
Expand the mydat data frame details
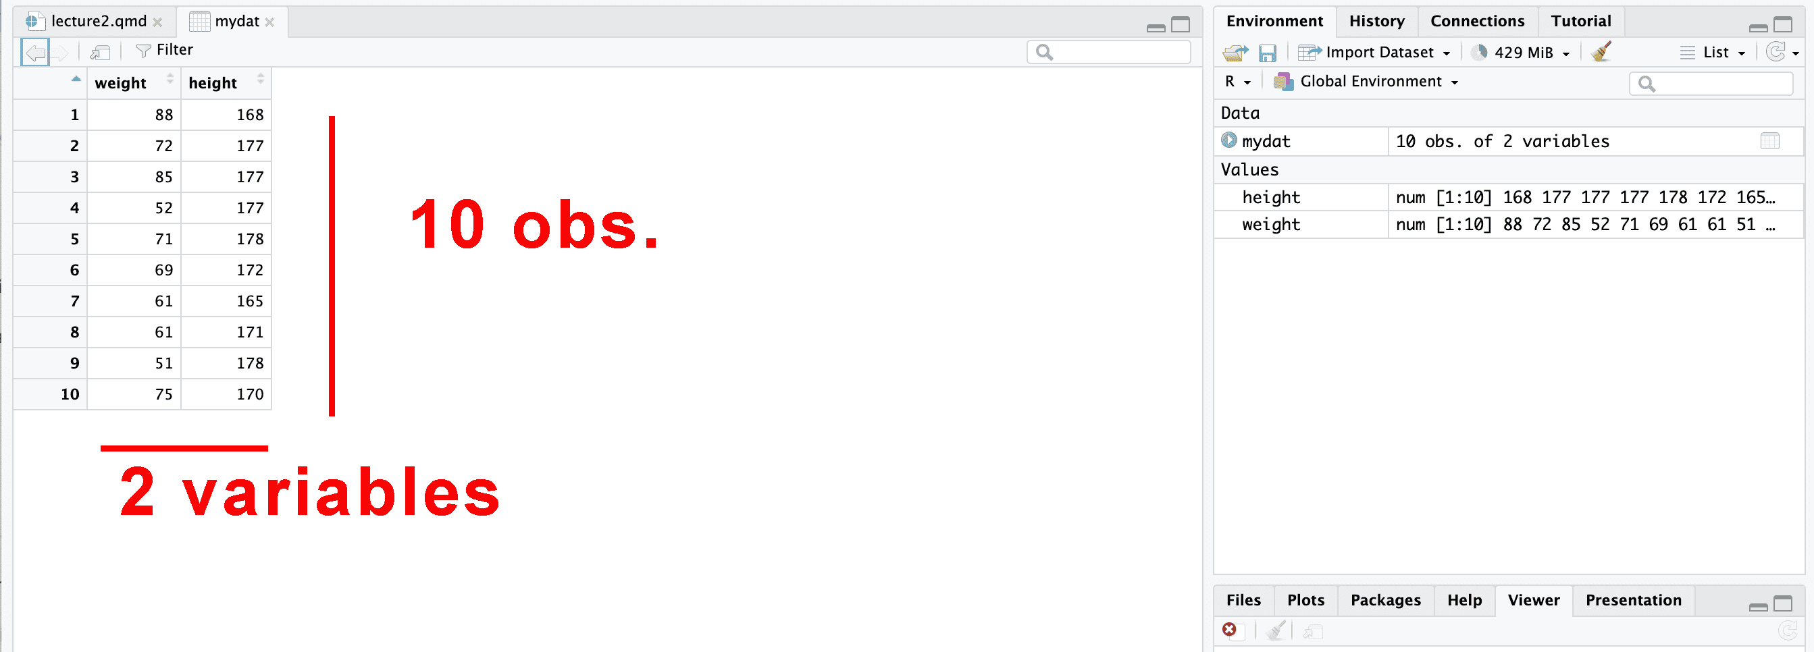pos(1229,141)
